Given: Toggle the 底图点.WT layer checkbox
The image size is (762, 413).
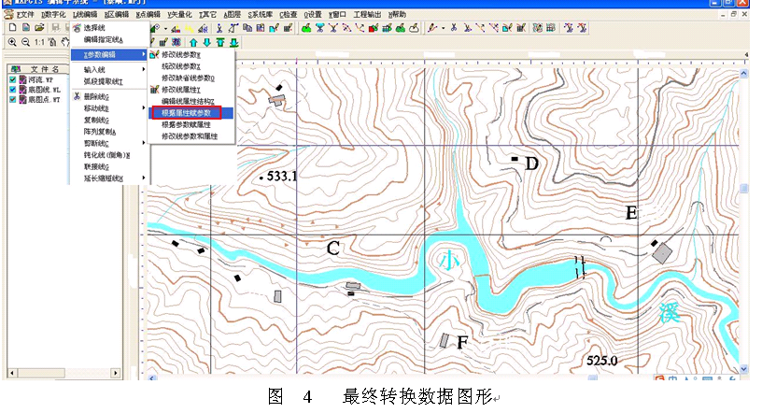Looking at the screenshot, I should pyautogui.click(x=13, y=99).
